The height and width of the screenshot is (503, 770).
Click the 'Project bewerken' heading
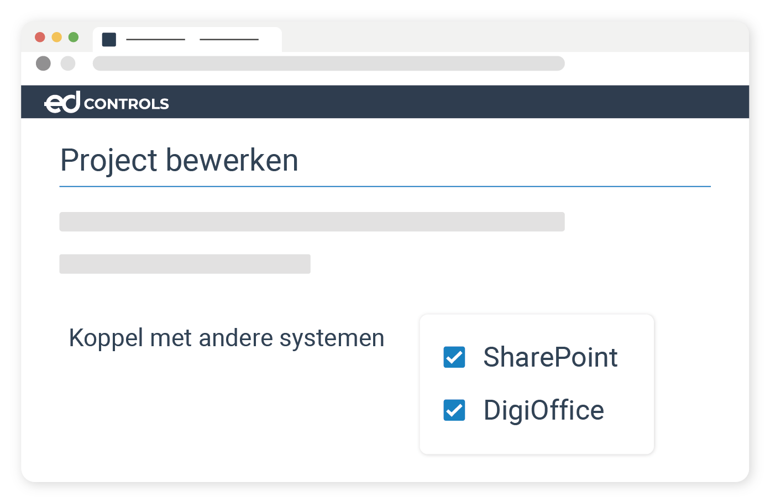179,161
